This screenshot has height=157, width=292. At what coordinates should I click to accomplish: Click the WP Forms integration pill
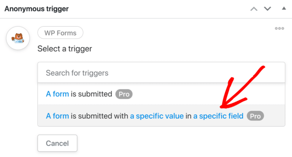pyautogui.click(x=60, y=33)
